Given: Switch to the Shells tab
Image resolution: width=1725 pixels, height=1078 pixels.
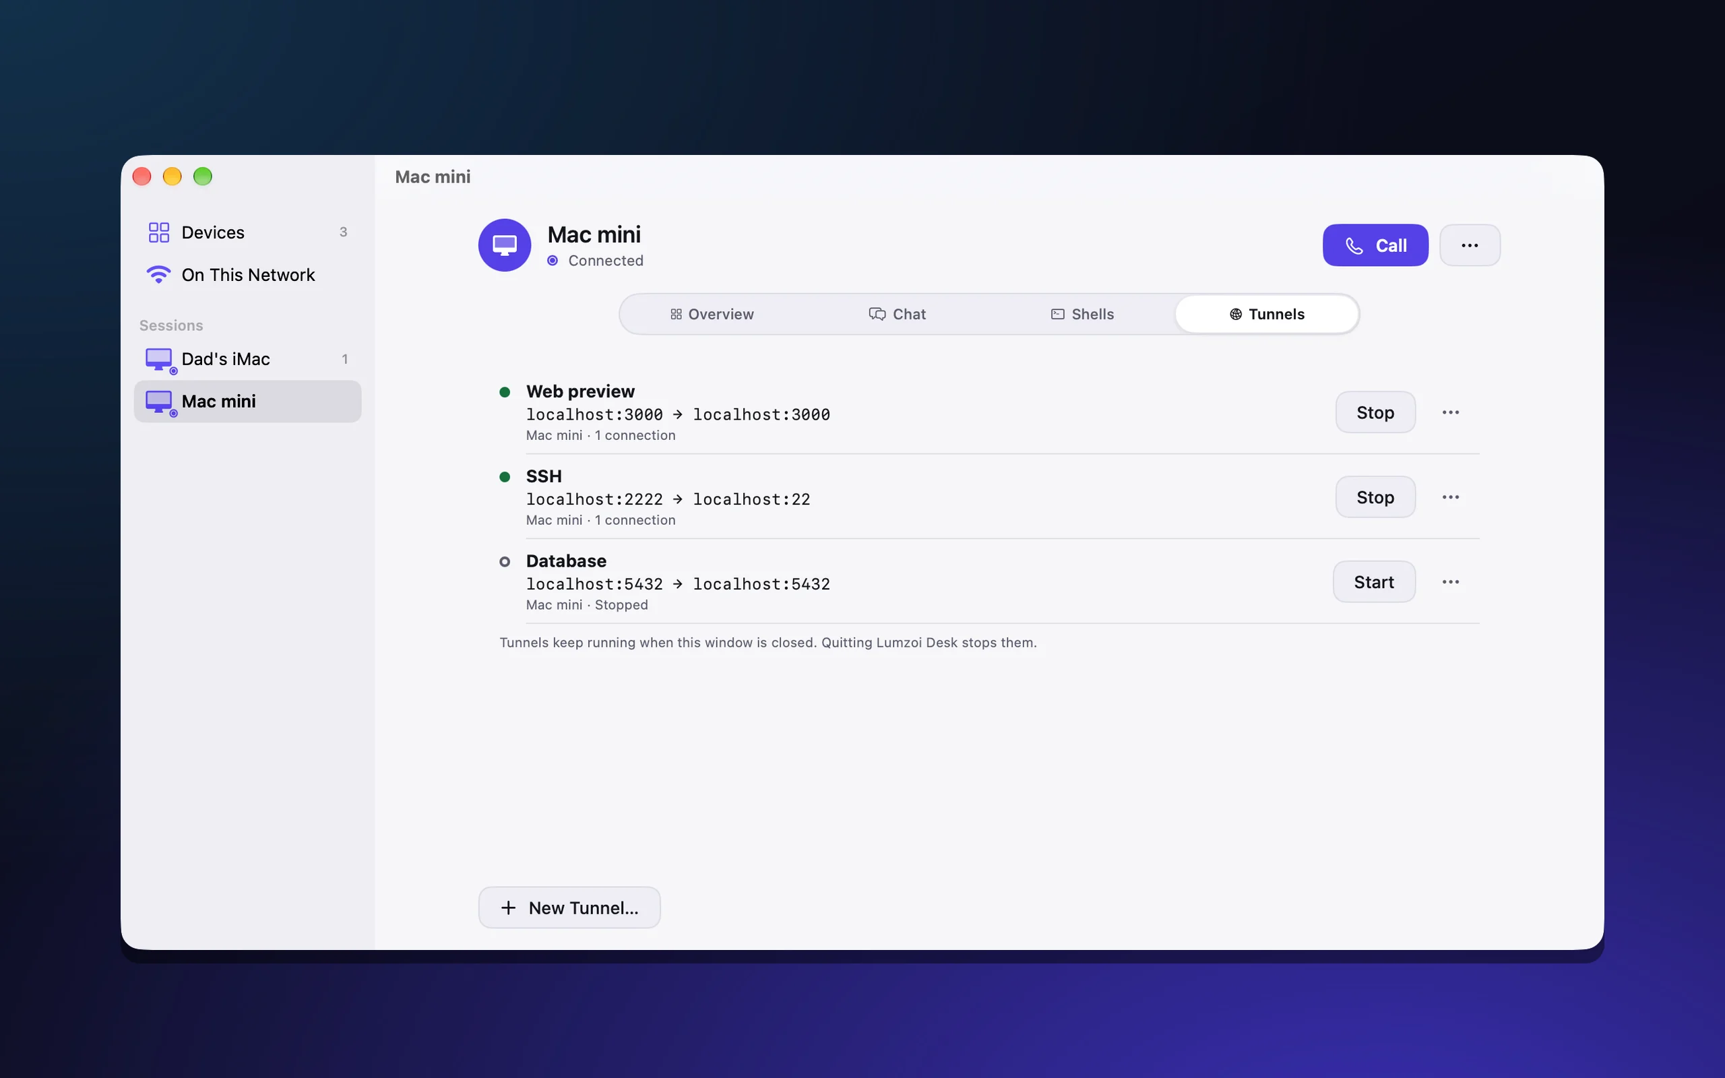Looking at the screenshot, I should pos(1082,315).
